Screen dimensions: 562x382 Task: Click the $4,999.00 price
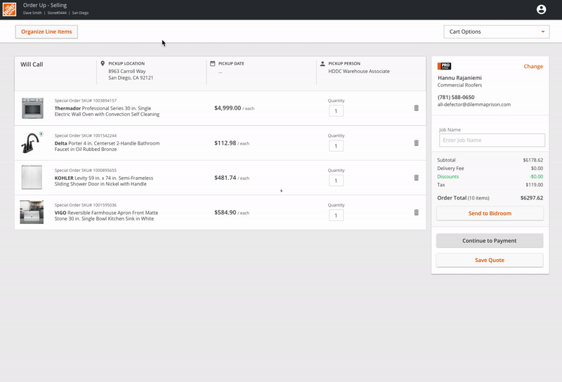pyautogui.click(x=227, y=108)
